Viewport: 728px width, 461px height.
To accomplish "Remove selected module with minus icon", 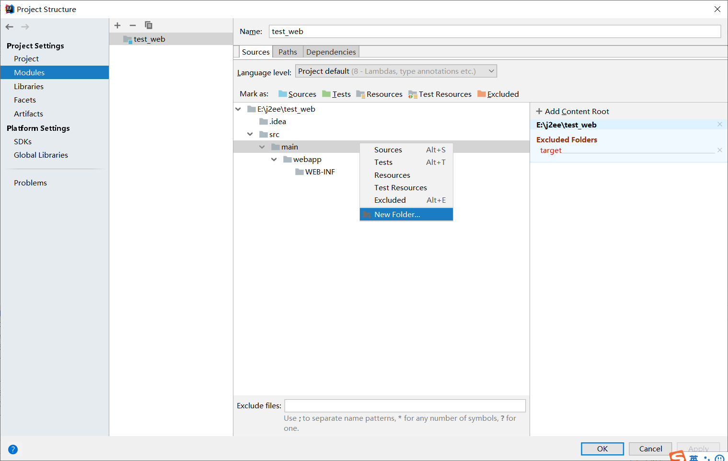I will coord(133,25).
